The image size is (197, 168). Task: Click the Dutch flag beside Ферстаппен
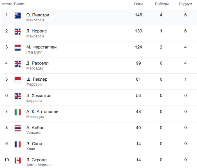18,48
